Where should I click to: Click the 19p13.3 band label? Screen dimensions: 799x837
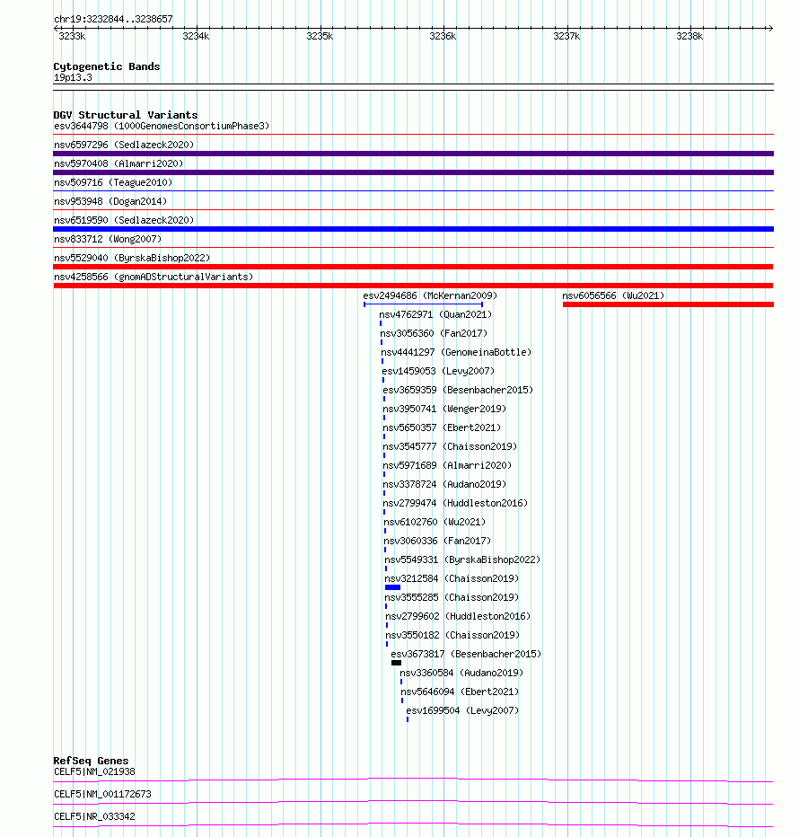pyautogui.click(x=73, y=78)
